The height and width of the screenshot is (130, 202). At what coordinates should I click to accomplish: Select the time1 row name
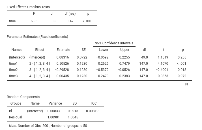tap(13, 64)
